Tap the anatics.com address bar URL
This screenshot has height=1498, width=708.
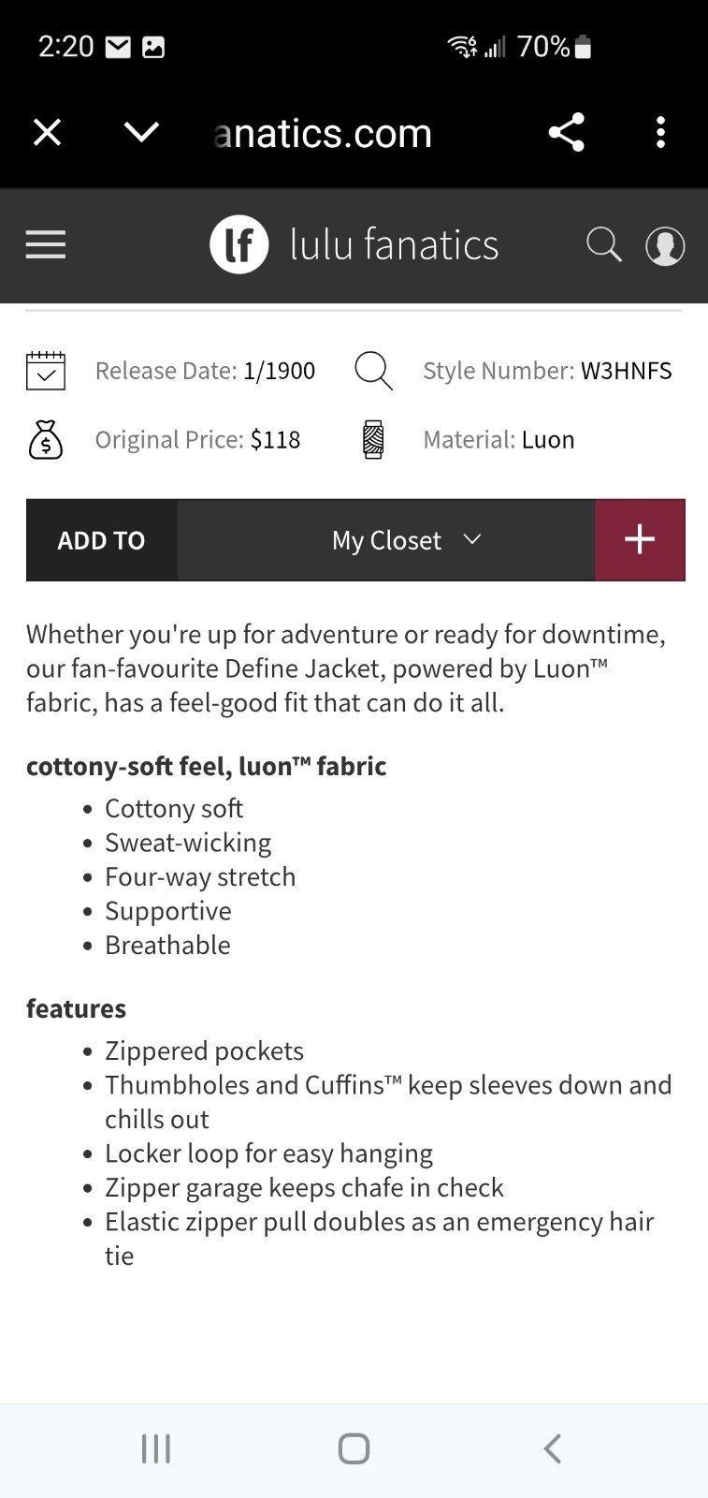(323, 134)
